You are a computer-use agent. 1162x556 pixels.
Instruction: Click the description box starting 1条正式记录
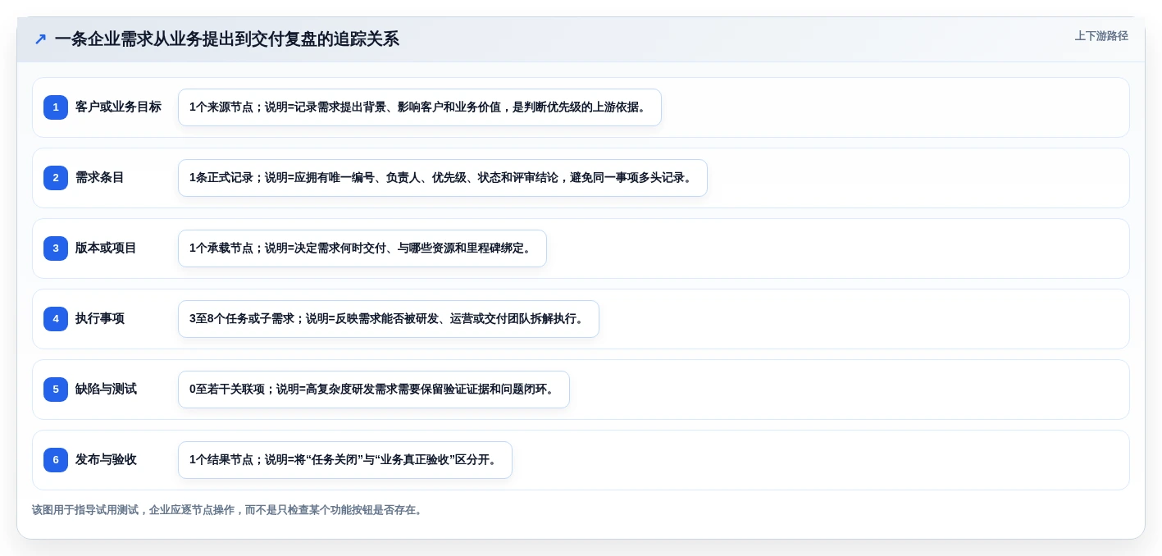click(x=443, y=178)
